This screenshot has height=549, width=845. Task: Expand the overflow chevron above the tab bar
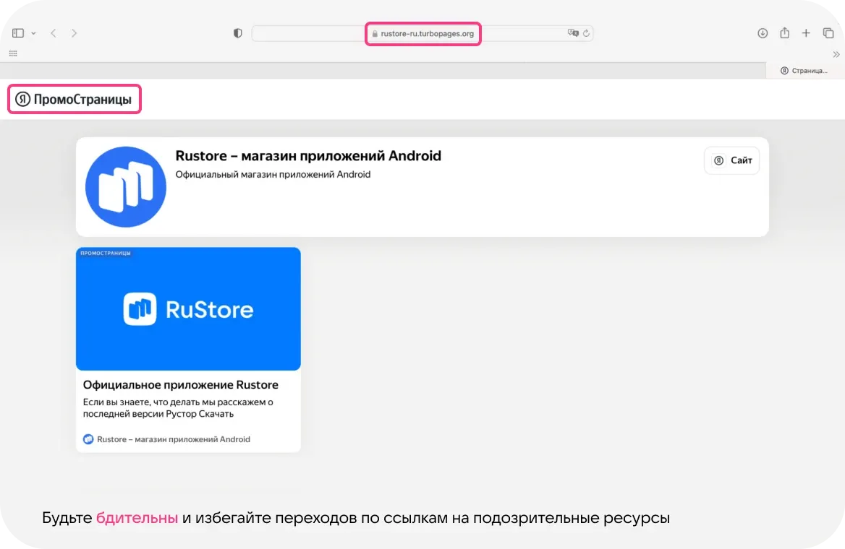(x=836, y=53)
